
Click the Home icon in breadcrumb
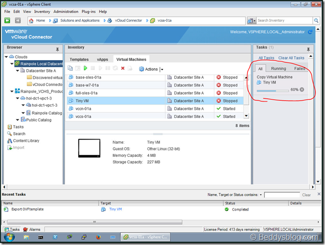tap(31, 21)
